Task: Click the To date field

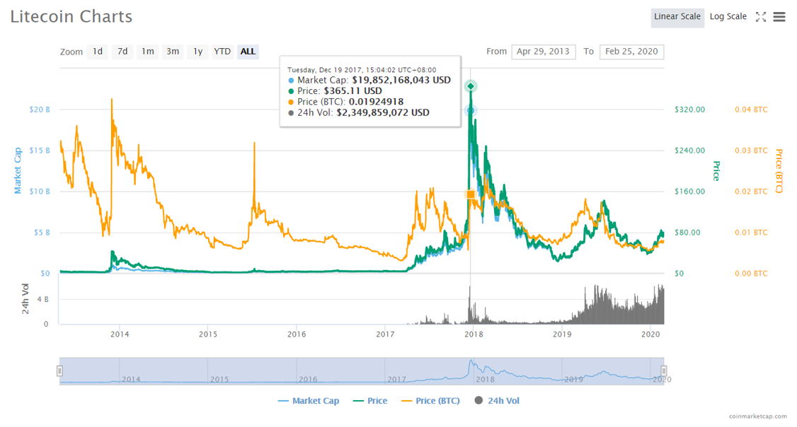Action: pyautogui.click(x=631, y=52)
